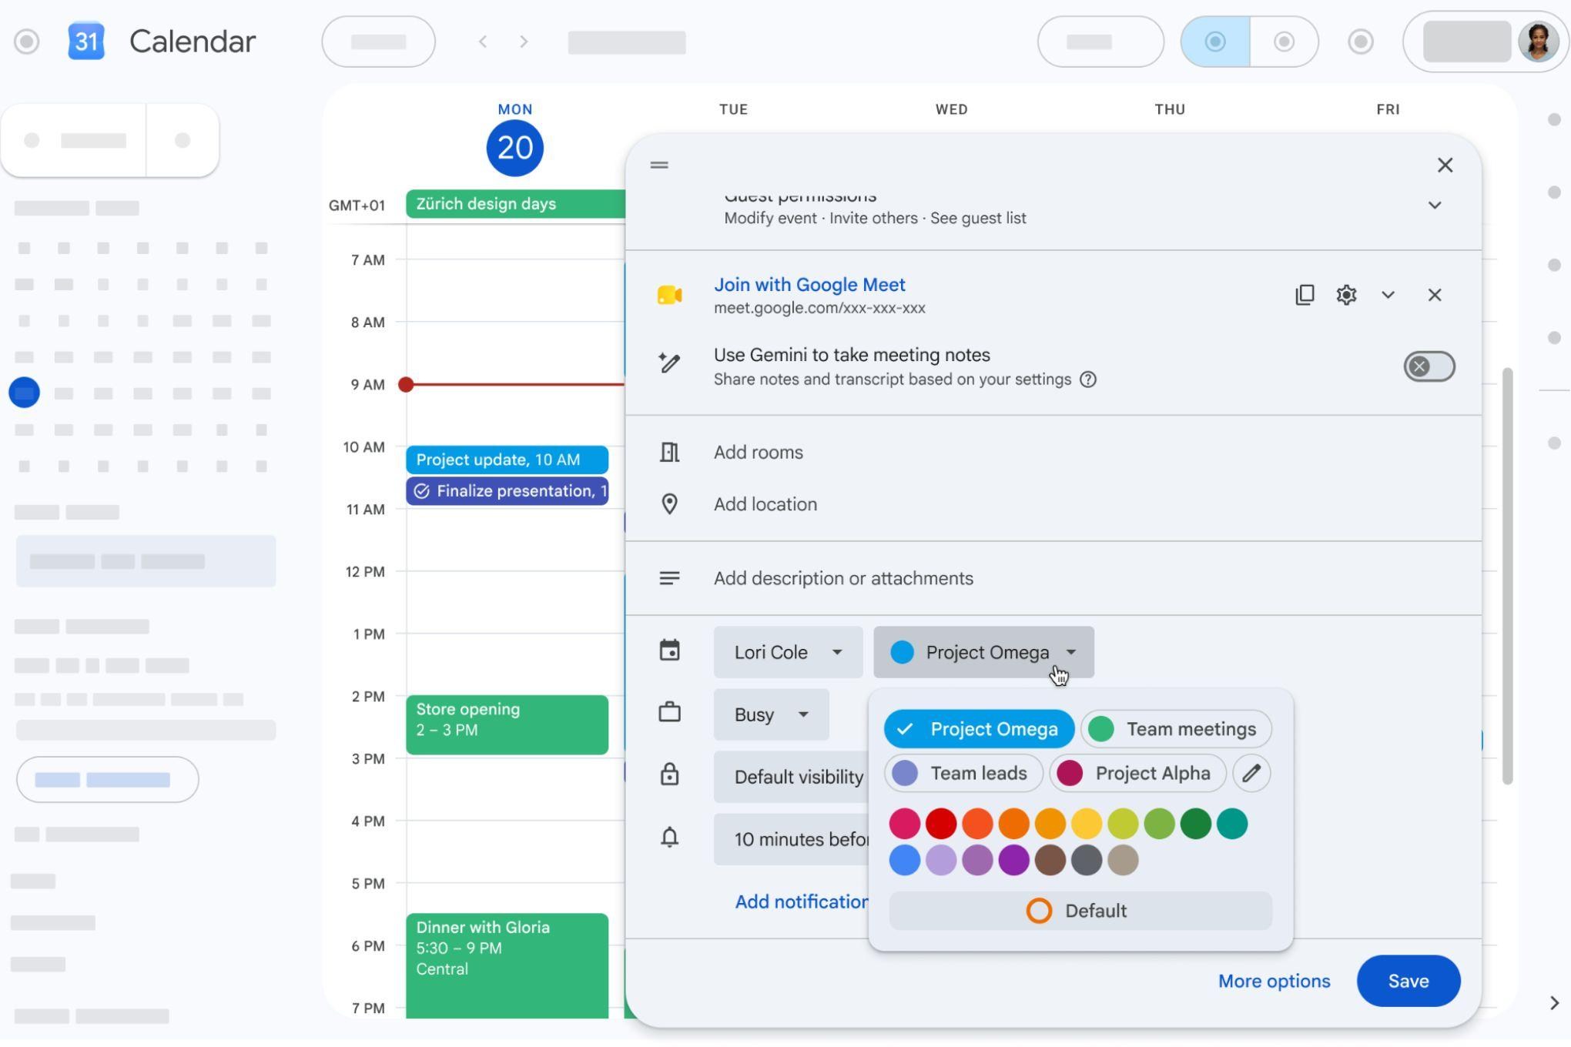Pick the pink-red color swatch
This screenshot has width=1571, height=1047.
[904, 824]
